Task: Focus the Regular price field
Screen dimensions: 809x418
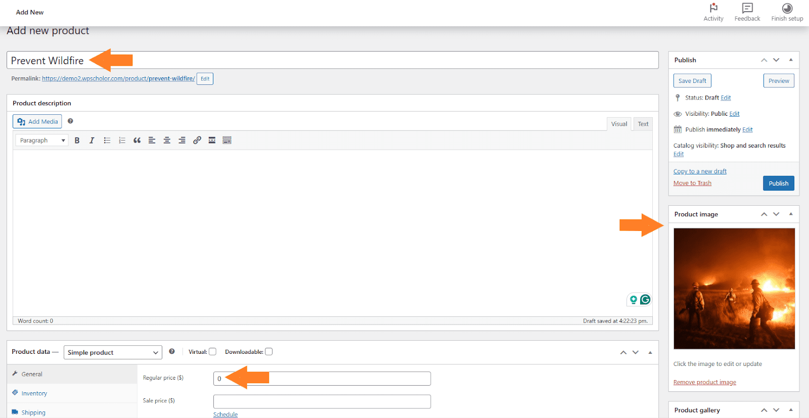Action: pos(322,379)
